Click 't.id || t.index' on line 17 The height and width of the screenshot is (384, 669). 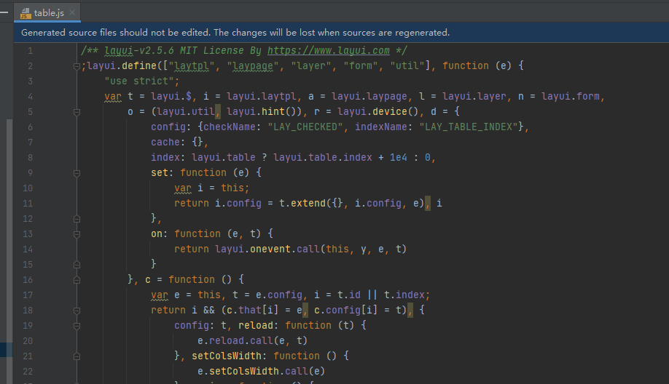(x=381, y=295)
